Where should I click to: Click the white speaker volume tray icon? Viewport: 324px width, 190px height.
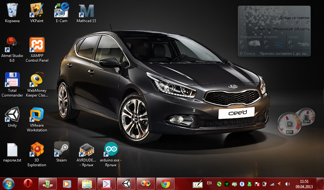tap(287, 184)
